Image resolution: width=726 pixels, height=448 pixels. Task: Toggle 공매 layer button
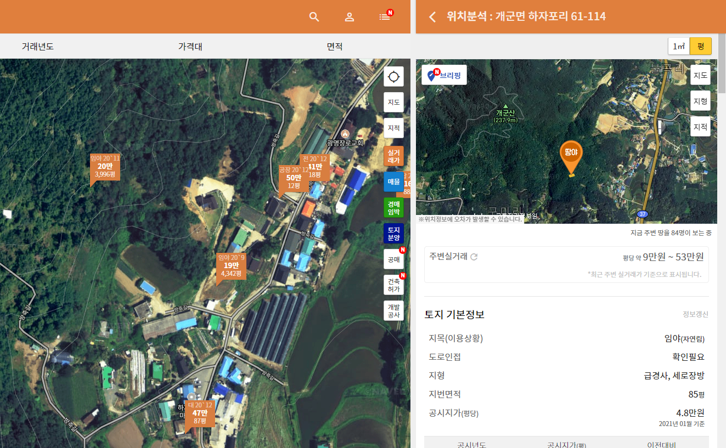393,259
